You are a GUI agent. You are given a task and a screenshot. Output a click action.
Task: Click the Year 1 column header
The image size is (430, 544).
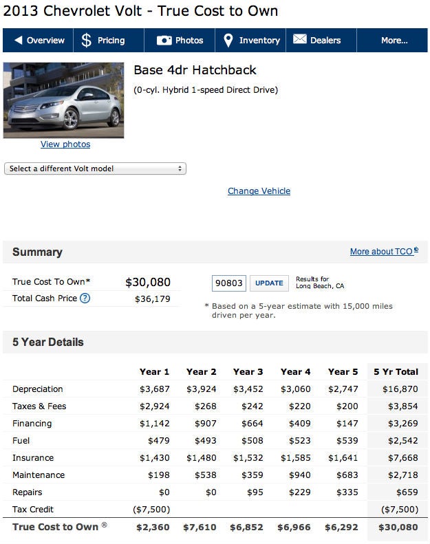pyautogui.click(x=154, y=371)
